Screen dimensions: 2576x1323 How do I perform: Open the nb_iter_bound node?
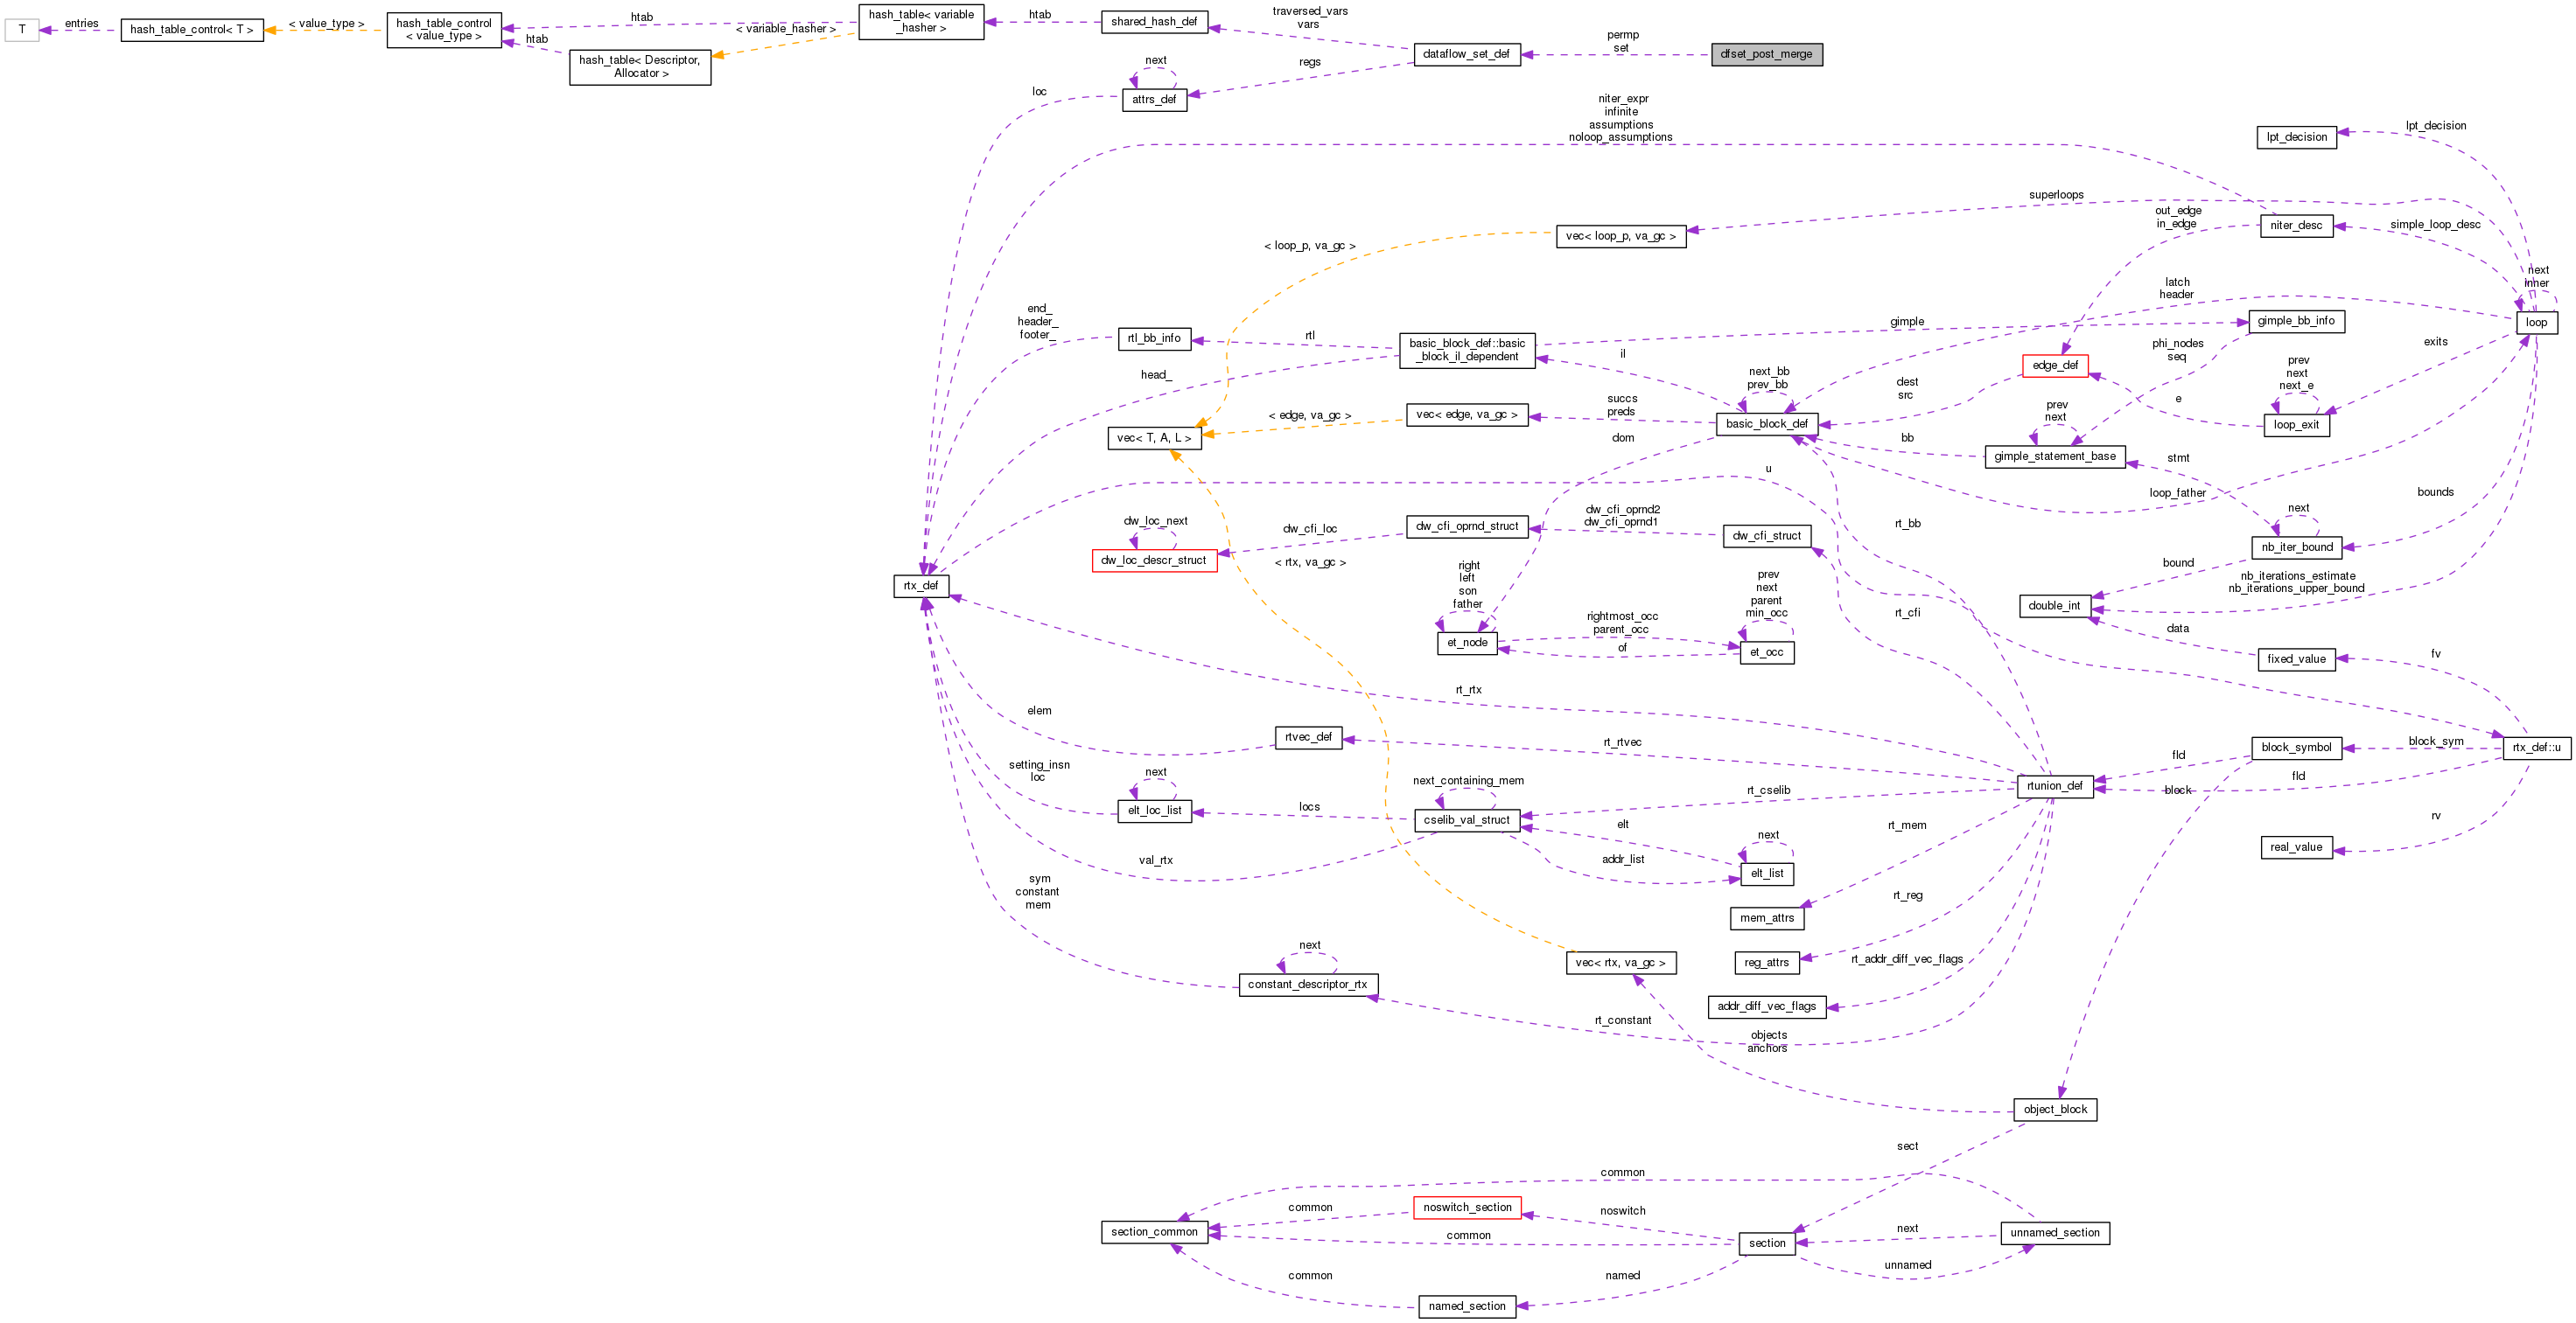(2296, 547)
